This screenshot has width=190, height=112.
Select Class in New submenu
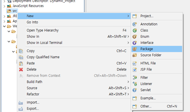click(x=157, y=30)
